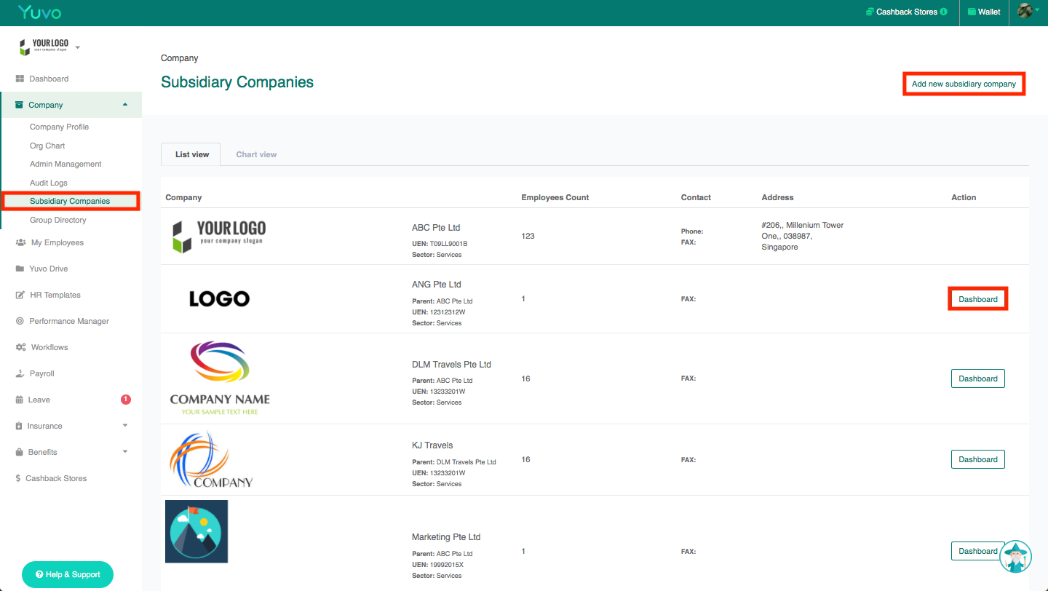Click KJ Travels company logo thumbnail

point(211,459)
